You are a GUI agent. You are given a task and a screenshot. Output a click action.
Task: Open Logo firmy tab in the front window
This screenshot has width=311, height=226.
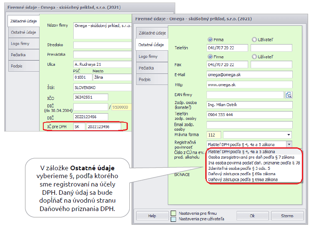click(x=148, y=56)
